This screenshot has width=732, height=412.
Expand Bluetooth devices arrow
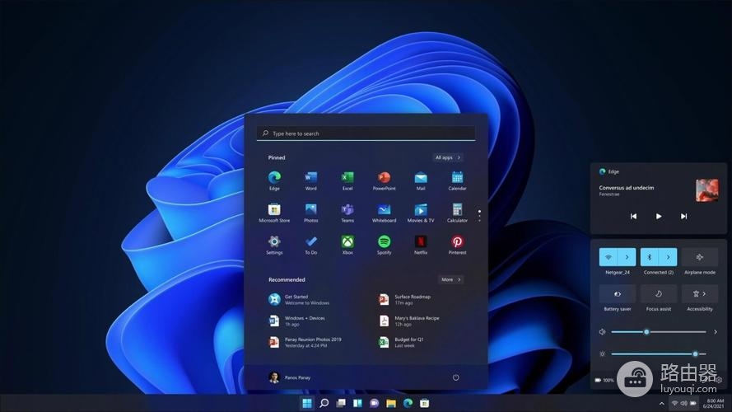point(668,257)
